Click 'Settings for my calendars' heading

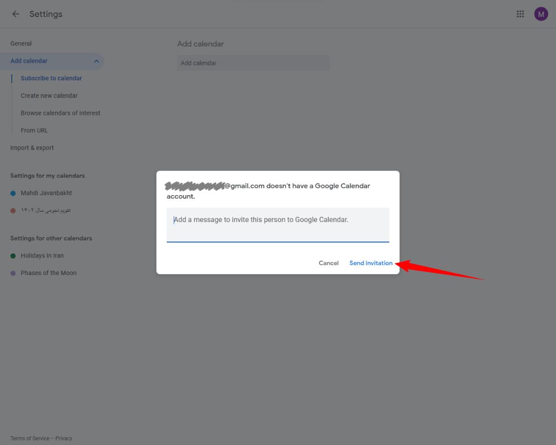point(47,176)
